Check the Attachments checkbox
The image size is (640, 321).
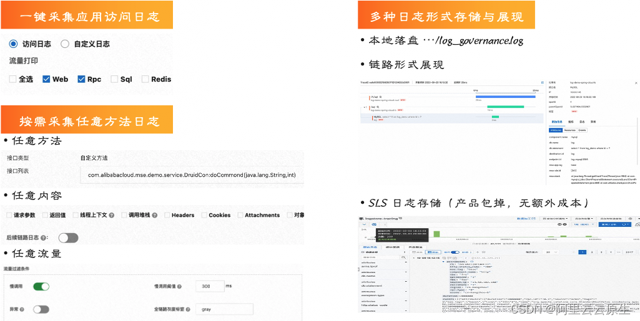(240, 215)
